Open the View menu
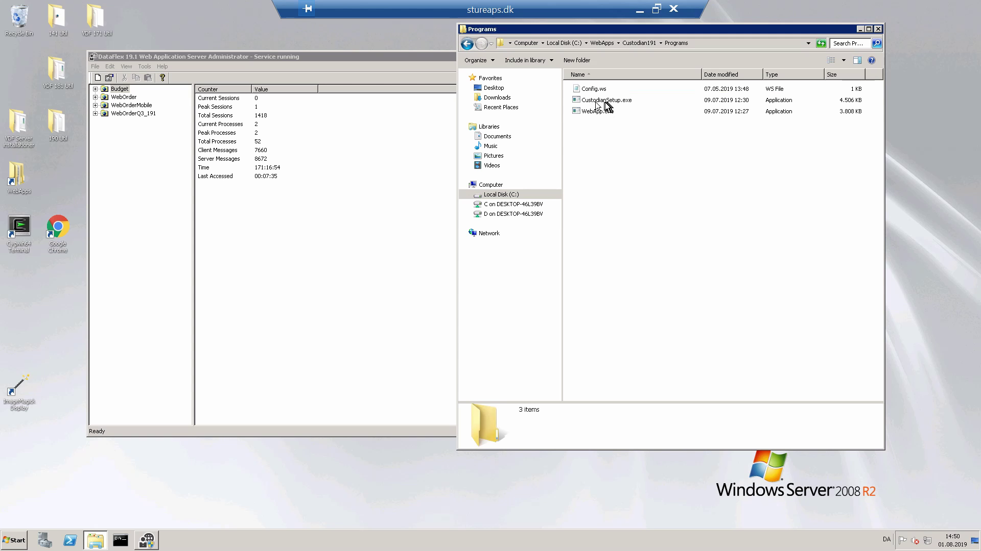981x551 pixels. 126,66
